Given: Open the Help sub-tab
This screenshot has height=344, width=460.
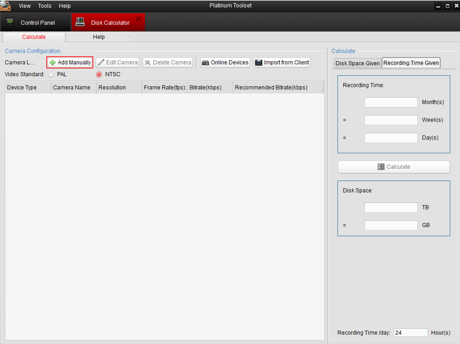Looking at the screenshot, I should click(x=99, y=37).
